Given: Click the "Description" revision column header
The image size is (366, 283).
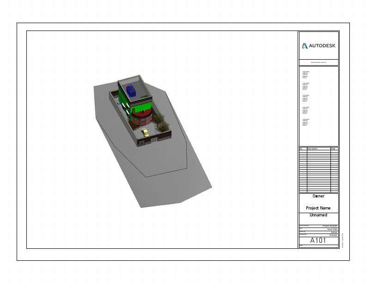Looking at the screenshot, I should coord(312,149).
